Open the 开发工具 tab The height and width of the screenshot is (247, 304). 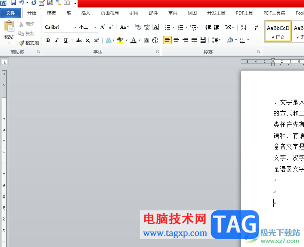click(x=216, y=13)
